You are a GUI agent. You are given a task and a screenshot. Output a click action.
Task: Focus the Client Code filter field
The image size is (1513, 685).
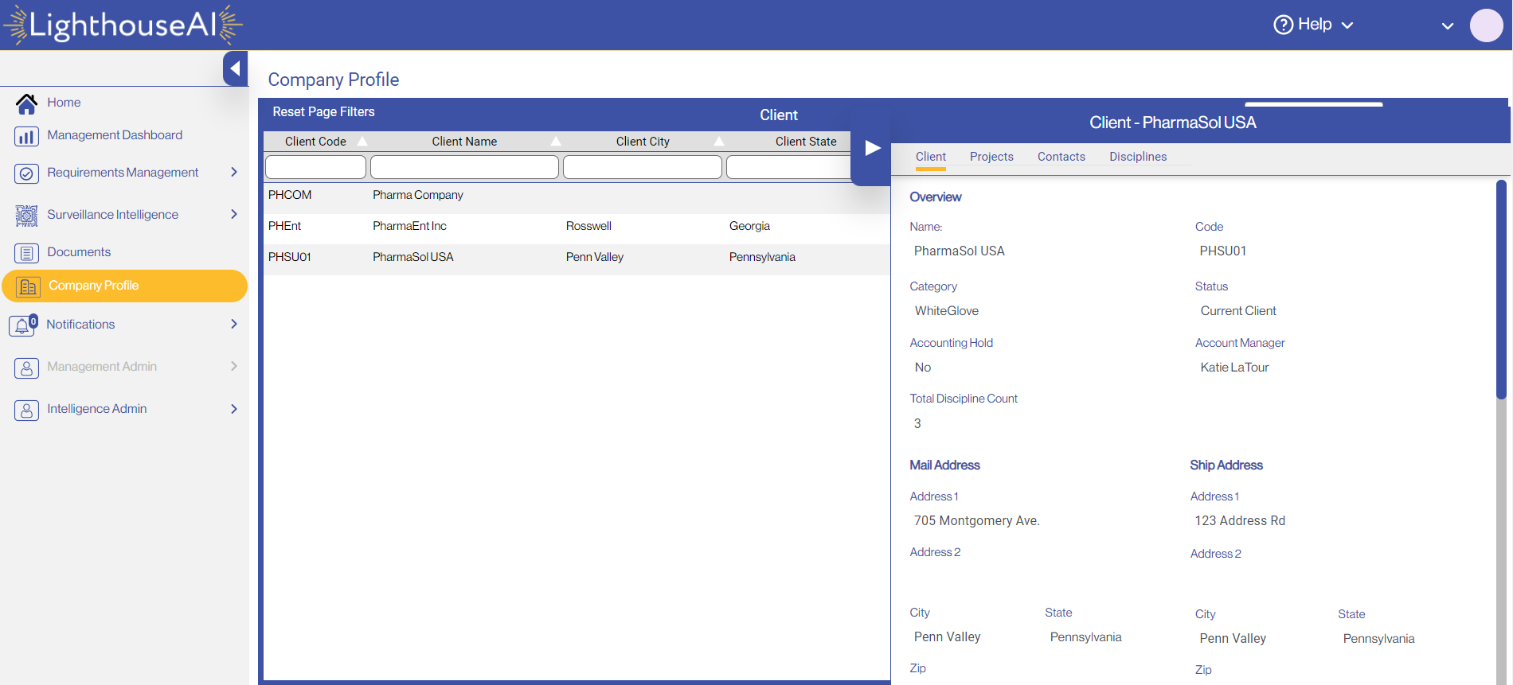click(x=315, y=167)
